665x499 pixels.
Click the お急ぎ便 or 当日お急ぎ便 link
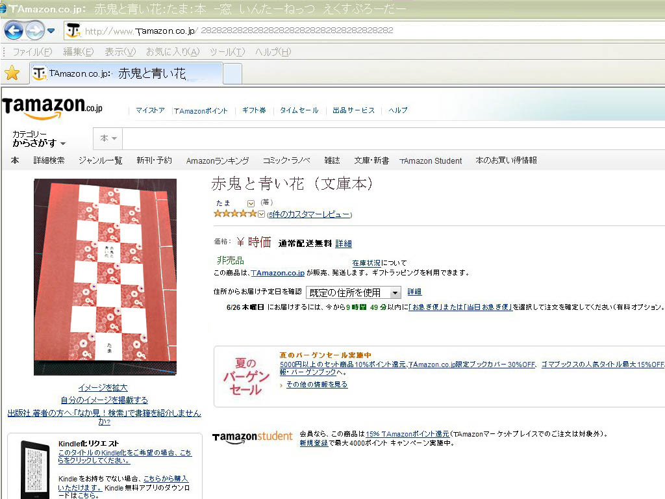pyautogui.click(x=460, y=307)
